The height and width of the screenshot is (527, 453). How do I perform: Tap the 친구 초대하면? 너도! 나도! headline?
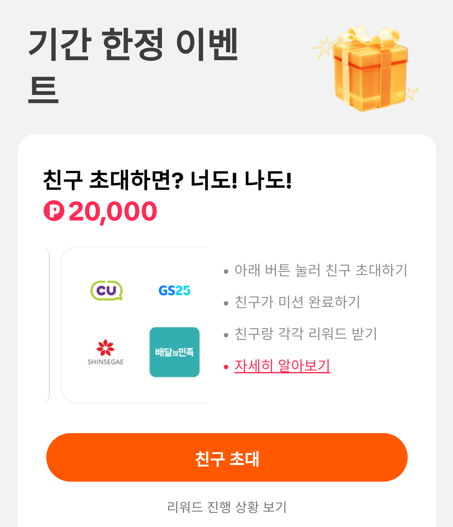(x=167, y=180)
